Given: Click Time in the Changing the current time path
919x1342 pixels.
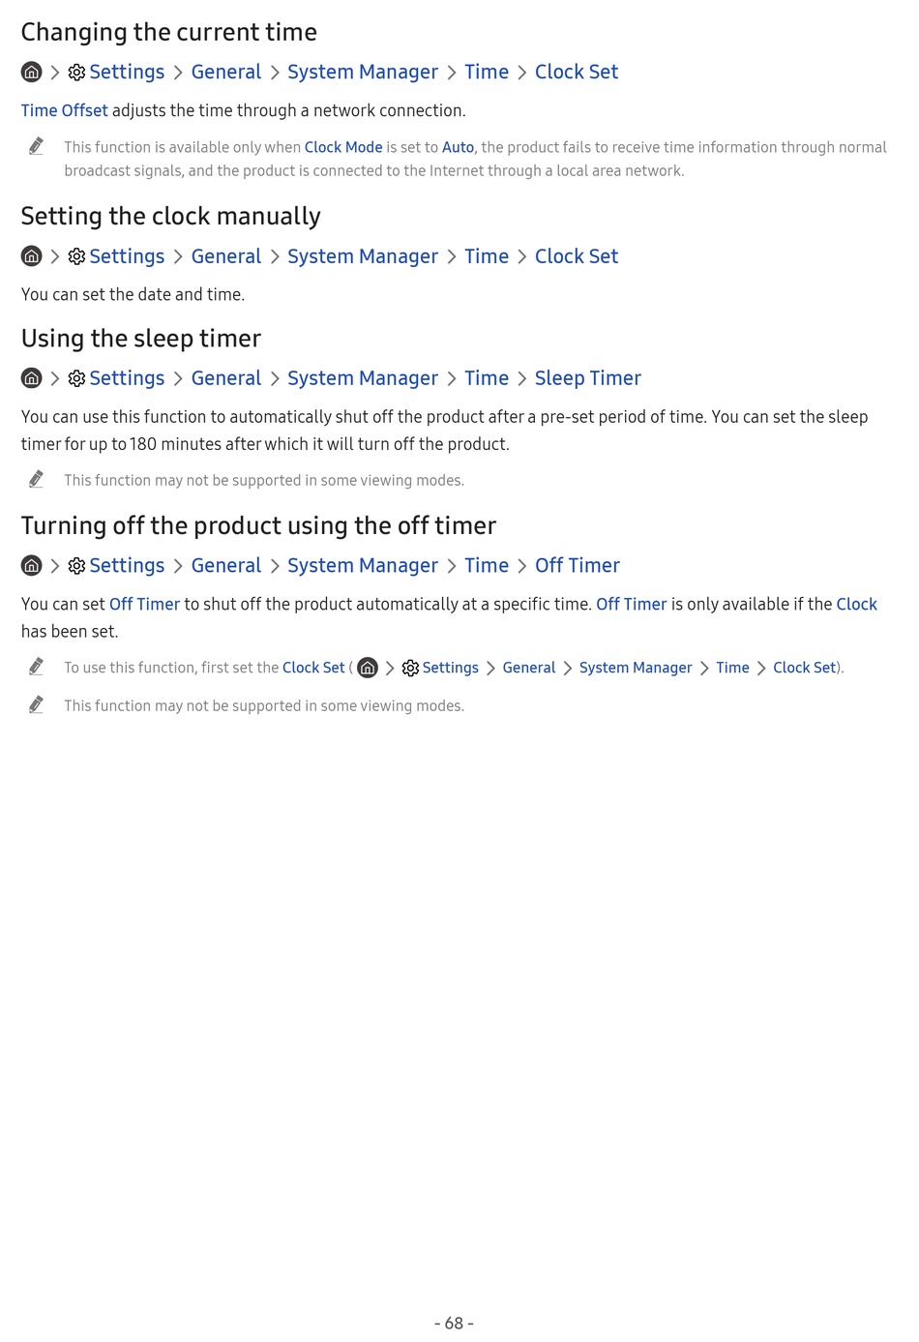Looking at the screenshot, I should (x=487, y=73).
